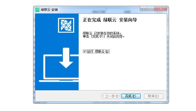
Task: Minimize the 绿联云 安装 window
Action: (x=144, y=9)
